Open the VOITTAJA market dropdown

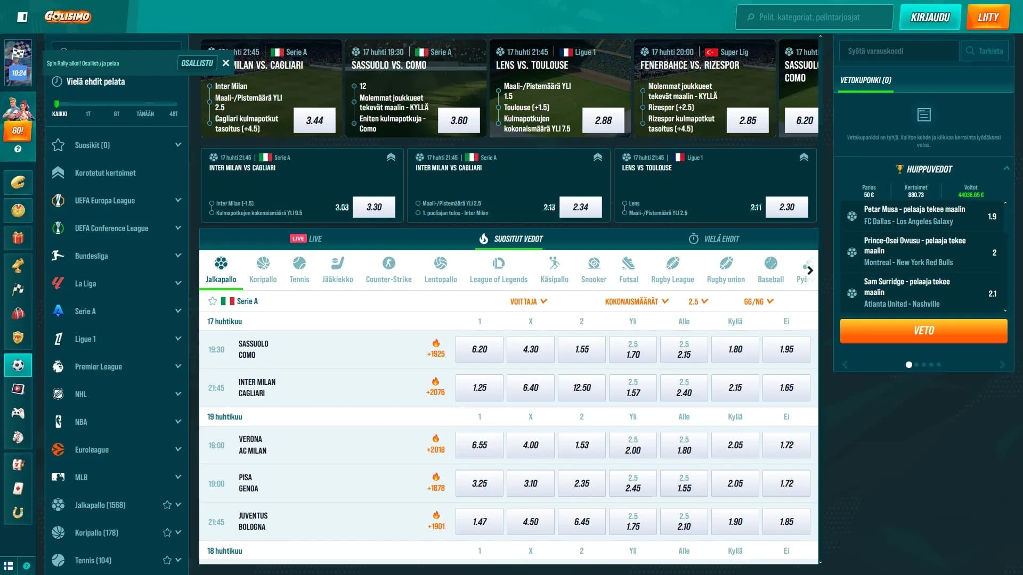tap(529, 301)
